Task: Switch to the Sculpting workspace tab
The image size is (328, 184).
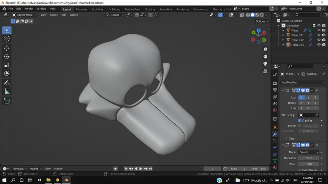Action: pos(97,9)
